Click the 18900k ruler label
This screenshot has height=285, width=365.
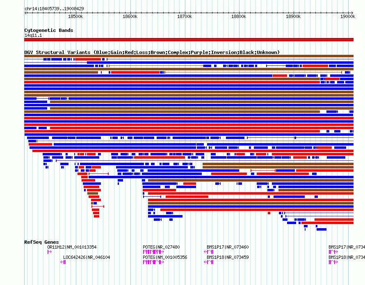(x=293, y=16)
